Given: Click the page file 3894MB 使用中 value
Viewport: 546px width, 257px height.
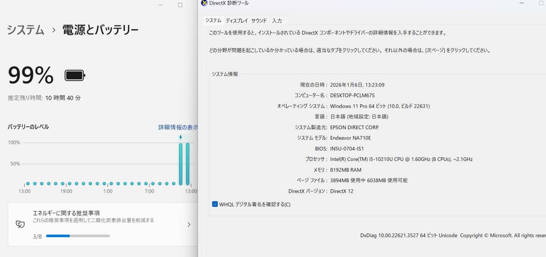Looking at the screenshot, I should [369, 180].
